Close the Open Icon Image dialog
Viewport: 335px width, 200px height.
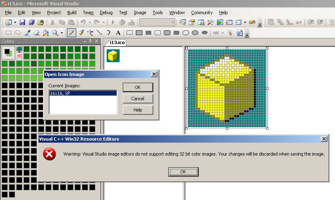pos(154,74)
